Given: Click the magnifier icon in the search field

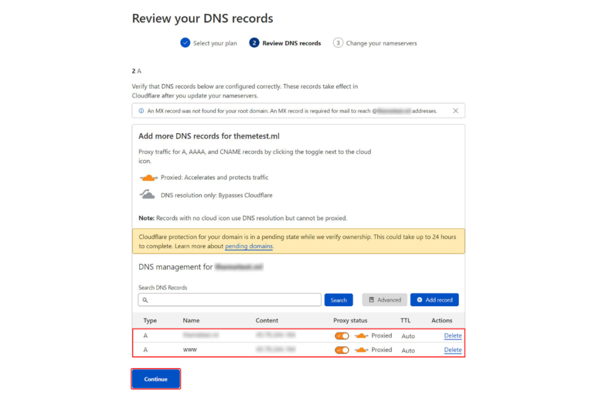Looking at the screenshot, I should 145,300.
